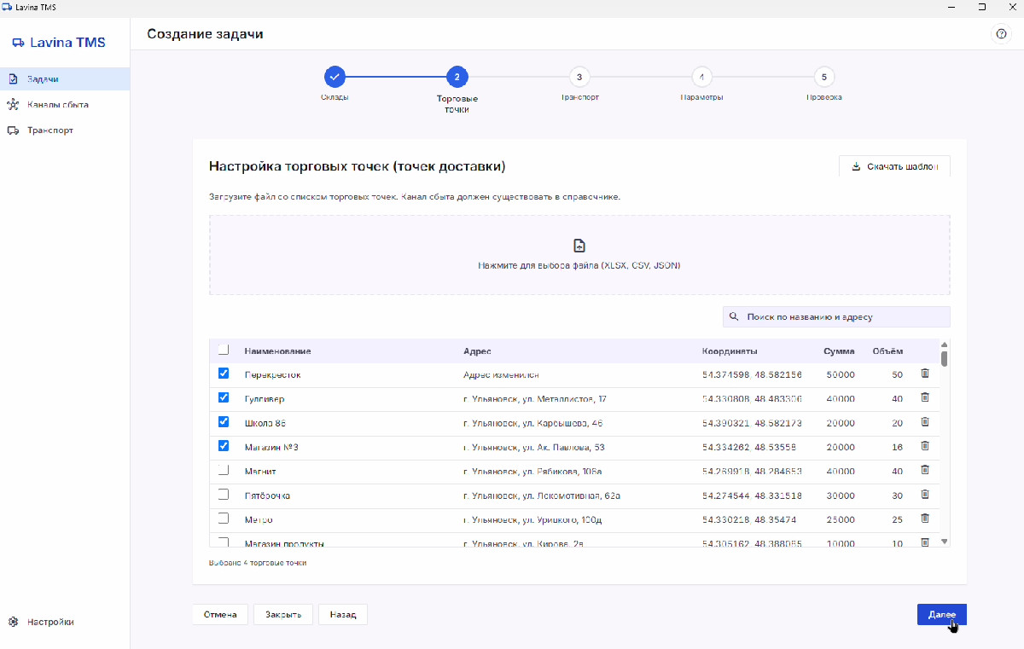This screenshot has height=649, width=1024.
Task: Delete the Метро row with trash icon
Action: click(924, 519)
